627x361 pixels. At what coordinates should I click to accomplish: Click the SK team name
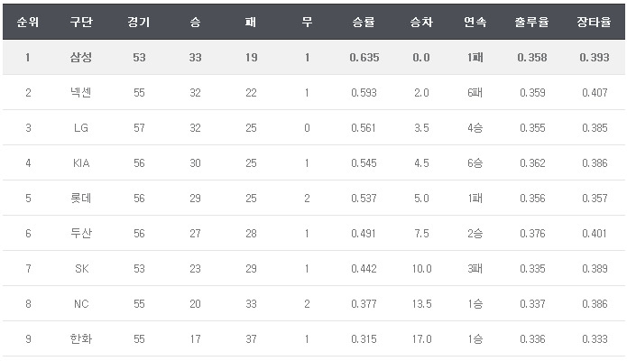81,269
